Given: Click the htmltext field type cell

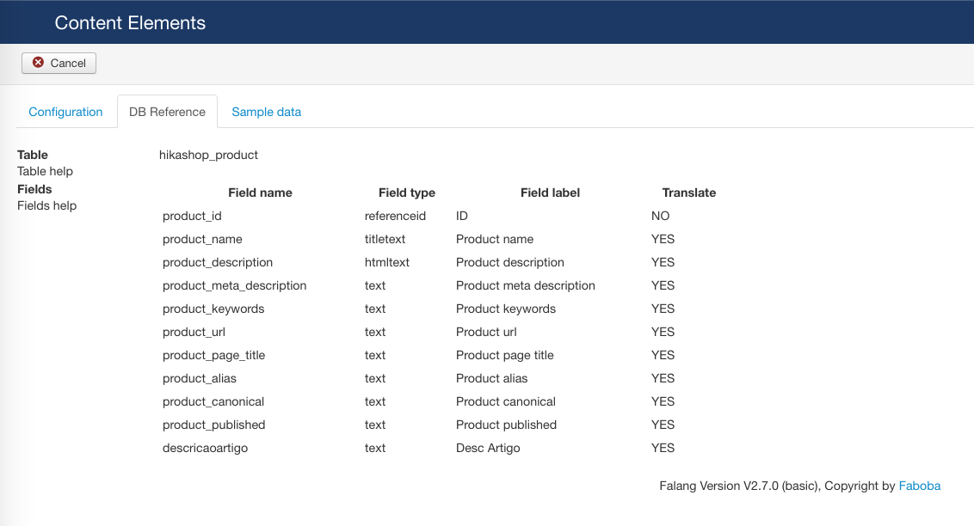Looking at the screenshot, I should 386,262.
